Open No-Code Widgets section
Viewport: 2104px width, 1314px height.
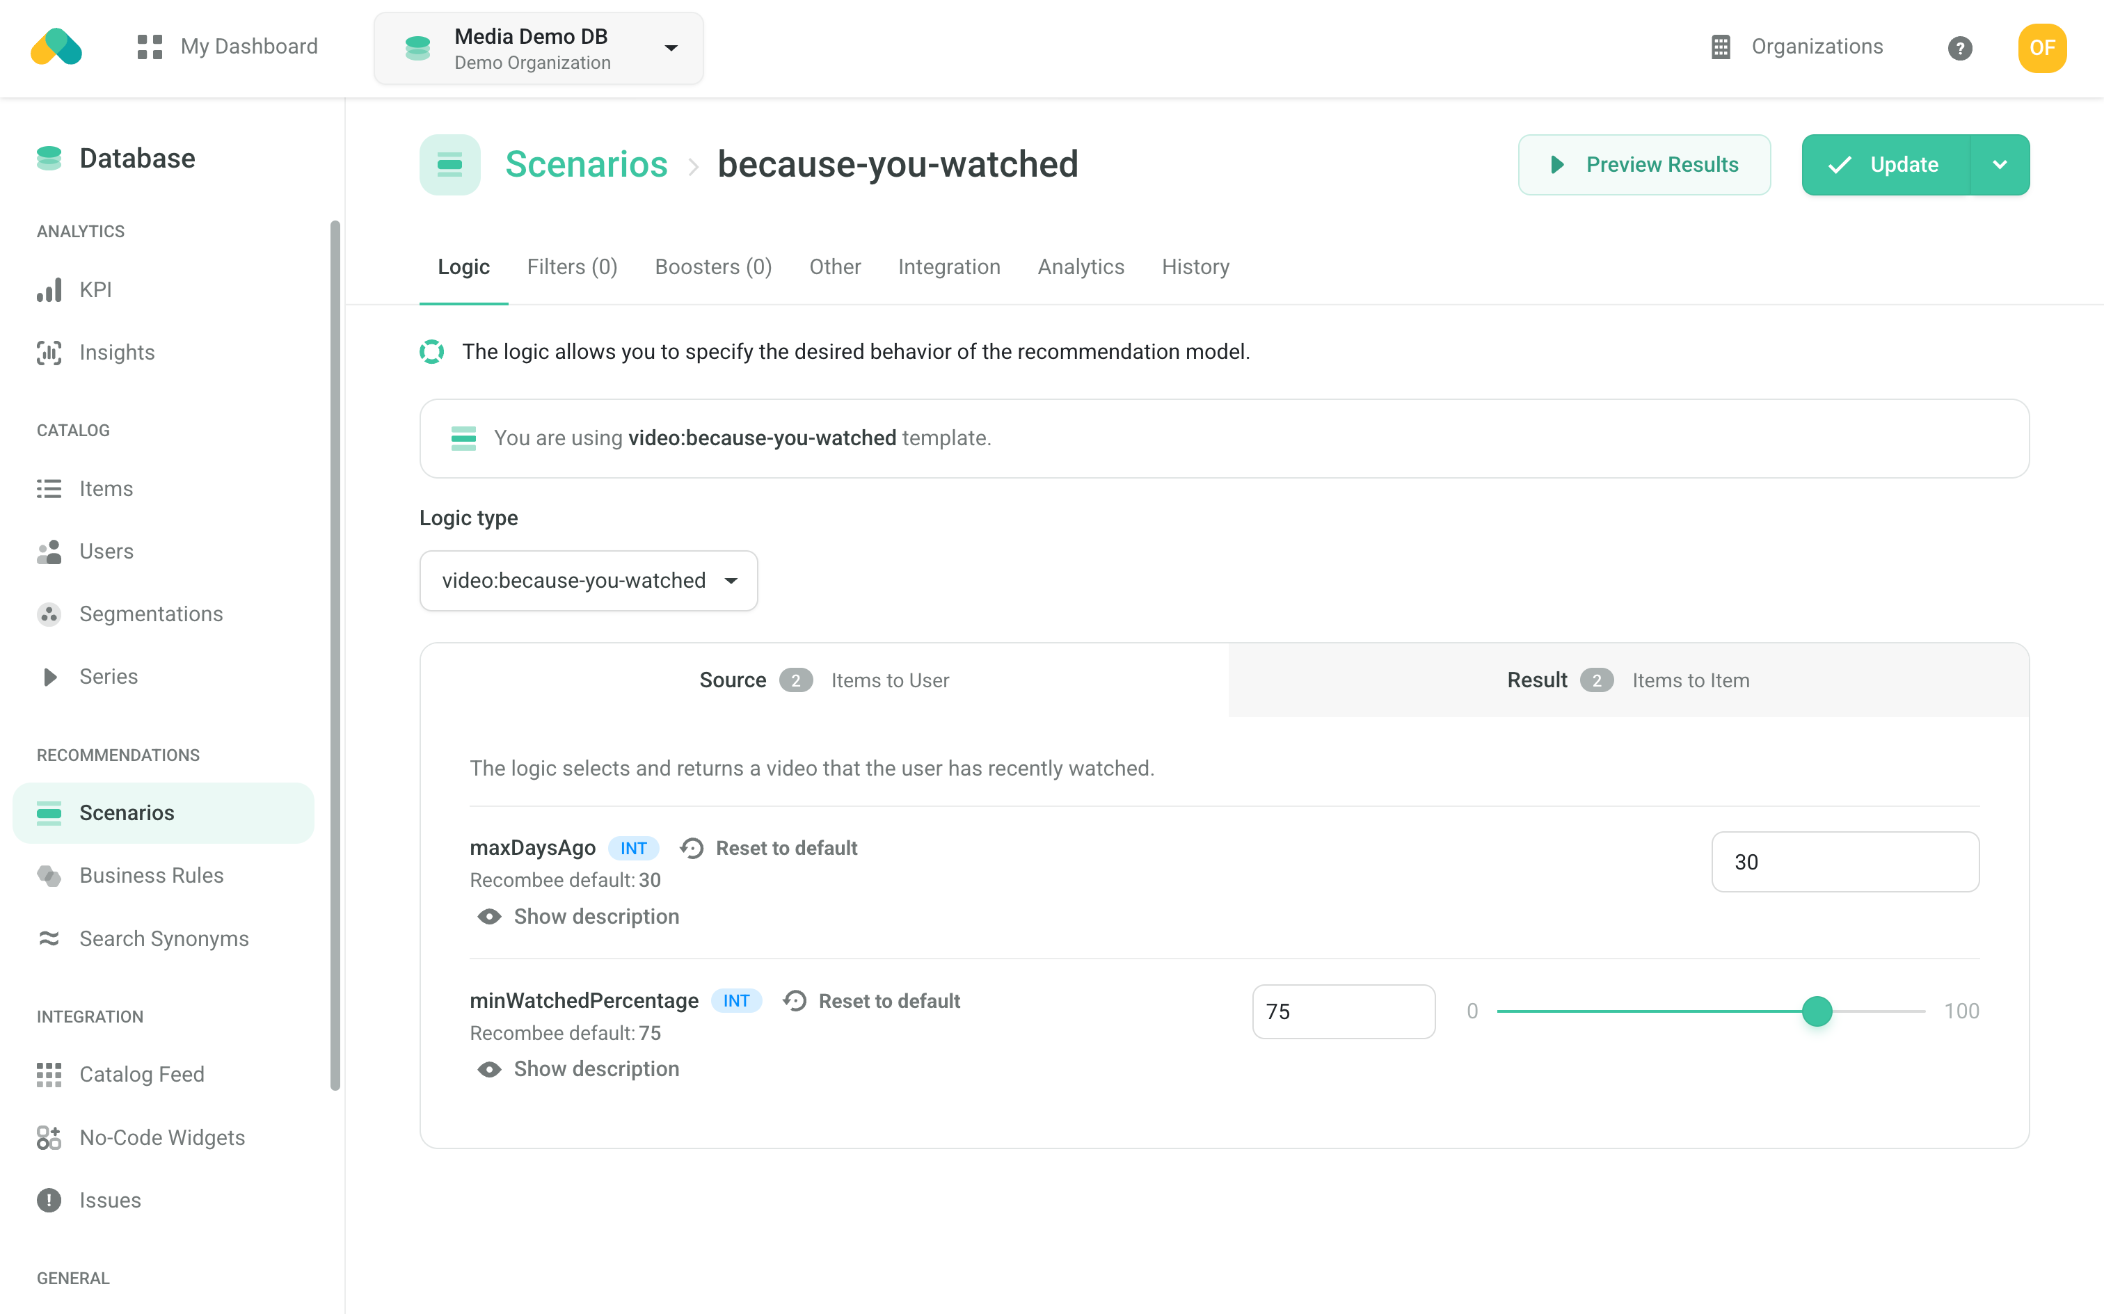(161, 1137)
